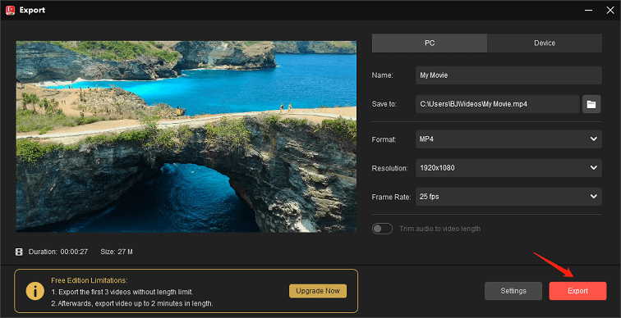This screenshot has height=318, width=621.
Task: Click the info icon in Free Edition Limitations
Action: (x=34, y=291)
